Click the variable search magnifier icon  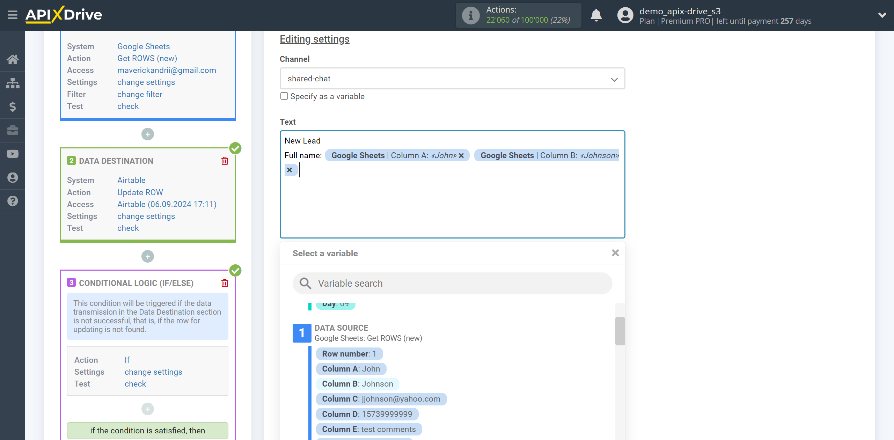click(x=305, y=283)
